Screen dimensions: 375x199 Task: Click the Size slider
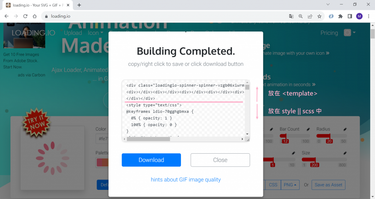[324, 159]
